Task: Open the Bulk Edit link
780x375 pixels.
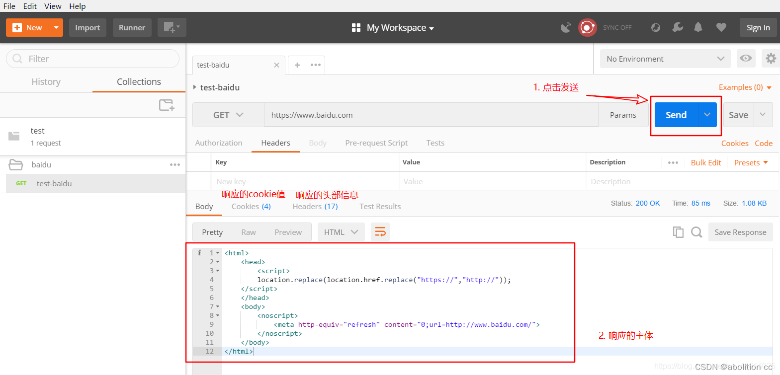Action: 706,163
